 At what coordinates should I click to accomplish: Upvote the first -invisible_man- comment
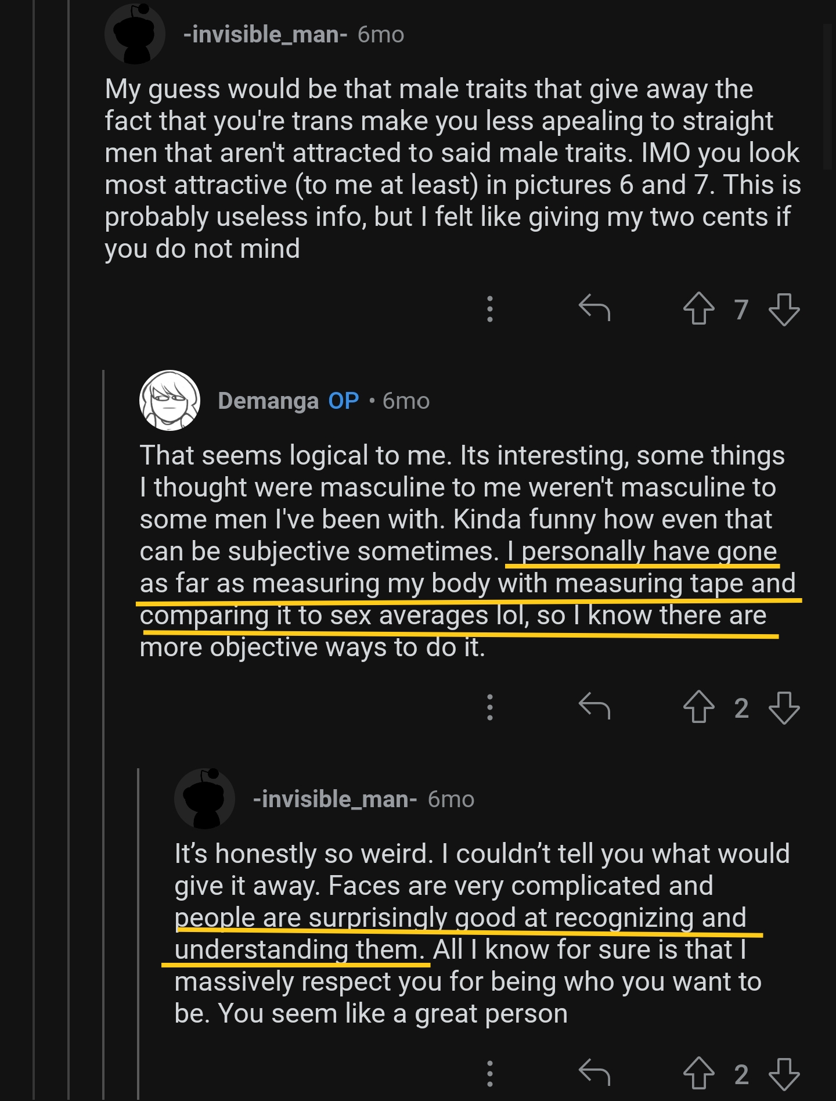pyautogui.click(x=698, y=308)
